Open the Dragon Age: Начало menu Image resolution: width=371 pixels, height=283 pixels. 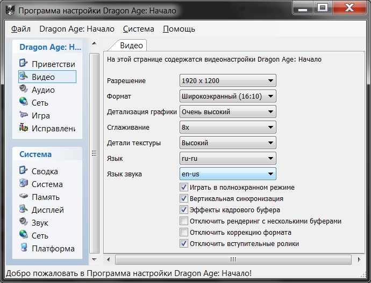point(77,29)
